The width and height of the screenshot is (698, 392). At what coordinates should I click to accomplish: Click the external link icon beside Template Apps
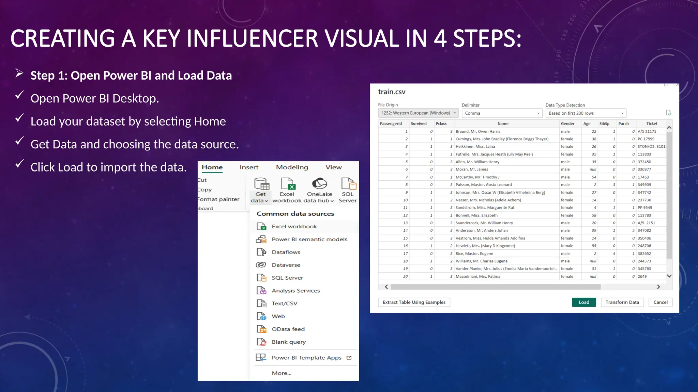coord(349,358)
